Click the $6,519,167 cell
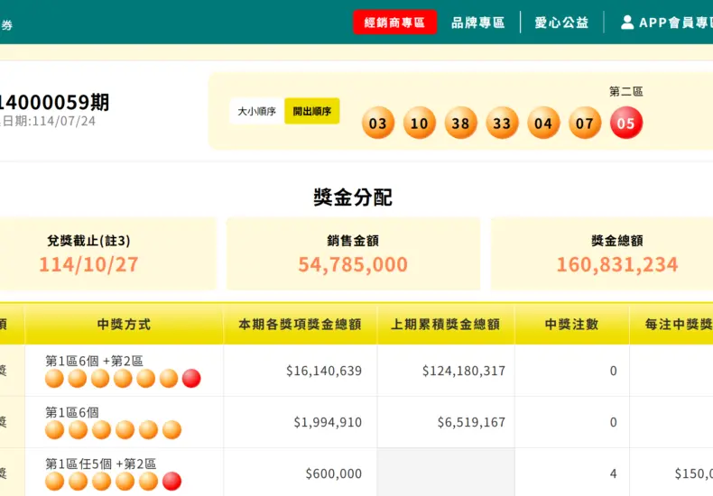 pos(471,422)
